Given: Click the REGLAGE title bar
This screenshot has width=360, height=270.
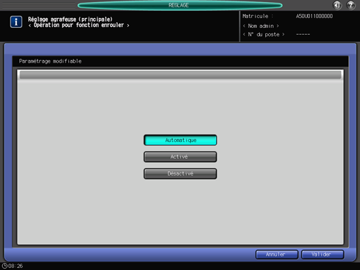Looking at the screenshot, I should (x=180, y=5).
